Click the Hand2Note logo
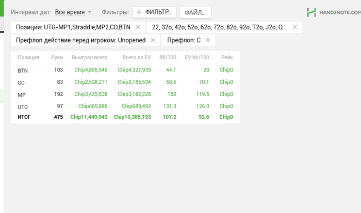The image size is (361, 213). pyautogui.click(x=332, y=12)
